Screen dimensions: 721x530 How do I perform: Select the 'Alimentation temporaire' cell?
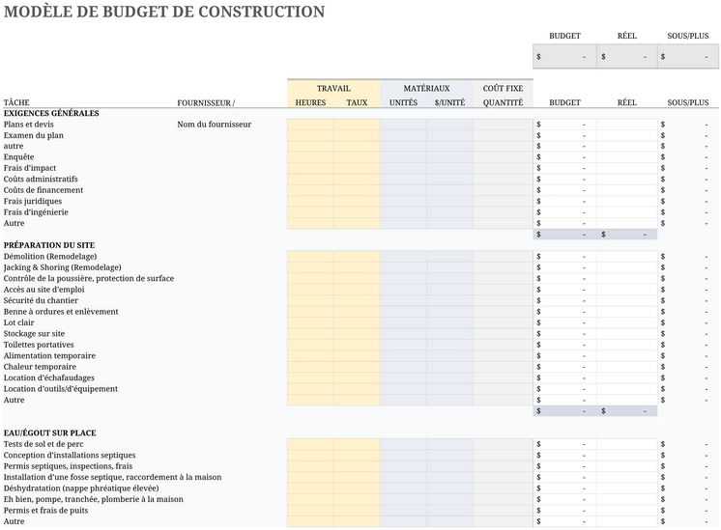(x=49, y=355)
